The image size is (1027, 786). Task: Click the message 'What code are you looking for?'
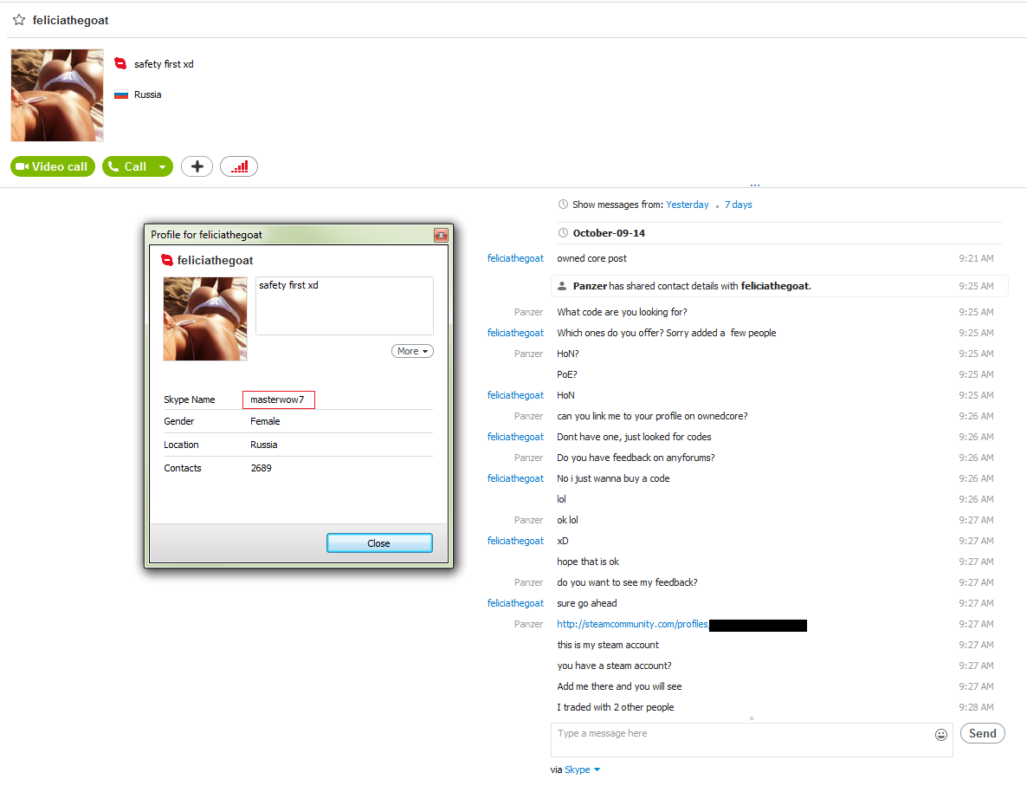(623, 312)
